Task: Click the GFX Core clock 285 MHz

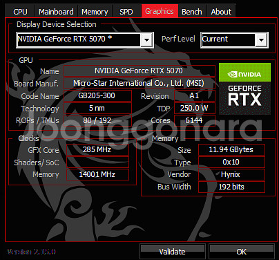Action: (x=97, y=149)
